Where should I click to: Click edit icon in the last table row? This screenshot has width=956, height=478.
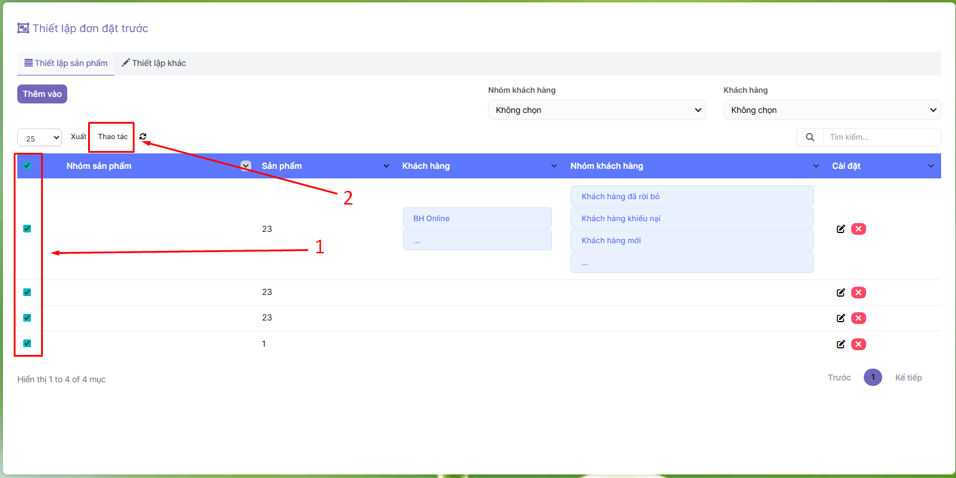841,344
